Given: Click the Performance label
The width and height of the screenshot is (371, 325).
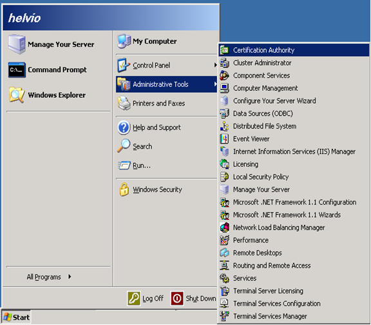Looking at the screenshot, I should coord(251,240).
